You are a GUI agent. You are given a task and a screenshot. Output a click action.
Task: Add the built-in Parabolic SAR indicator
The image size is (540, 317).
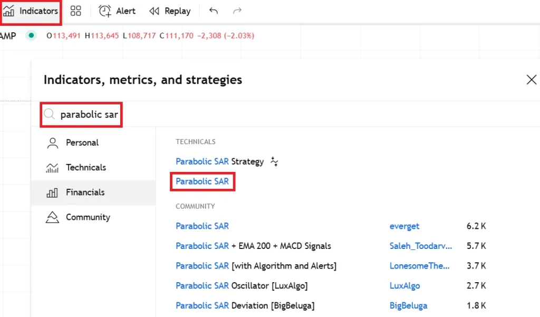tap(202, 181)
